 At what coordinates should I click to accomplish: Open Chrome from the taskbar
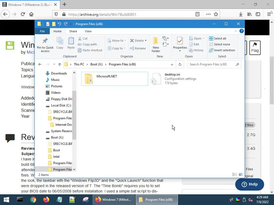tap(33, 200)
